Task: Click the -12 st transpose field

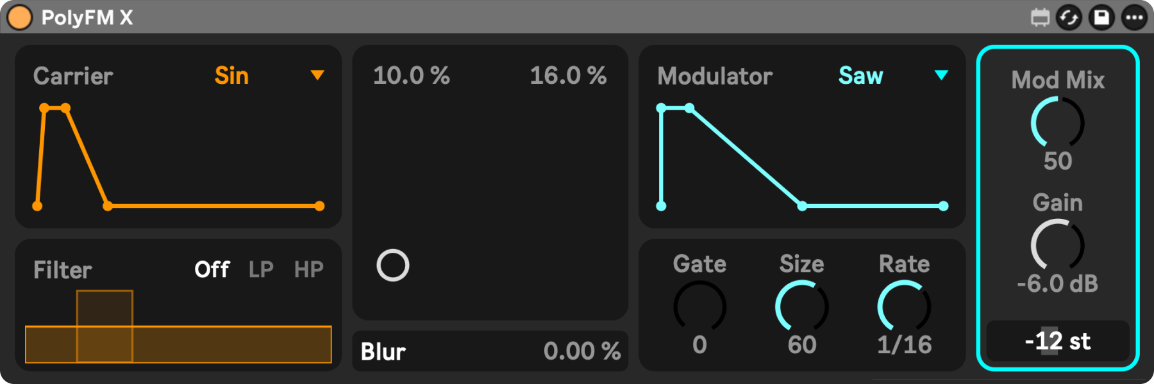Action: coord(1057,341)
